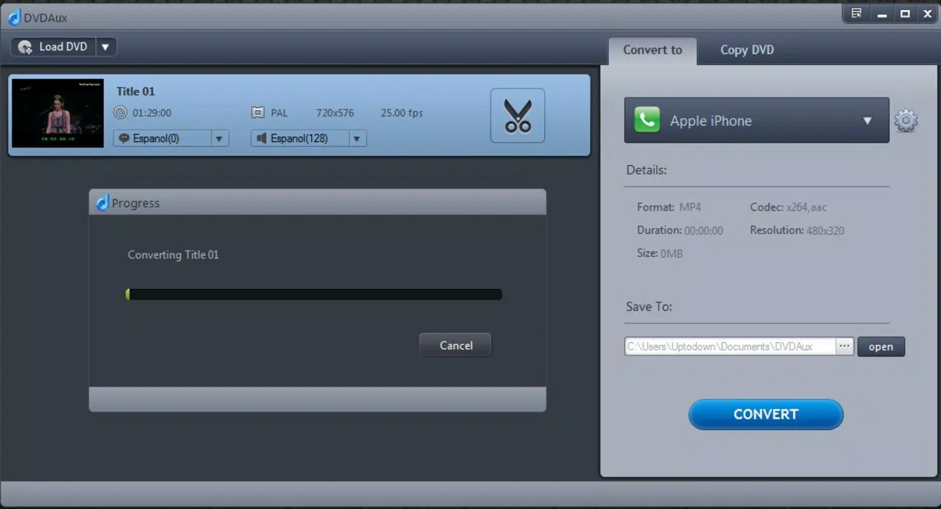Click the Progress dialog logo icon
941x509 pixels.
click(x=103, y=203)
